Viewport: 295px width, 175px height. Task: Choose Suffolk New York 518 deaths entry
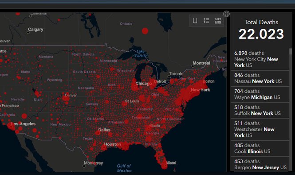(260, 110)
